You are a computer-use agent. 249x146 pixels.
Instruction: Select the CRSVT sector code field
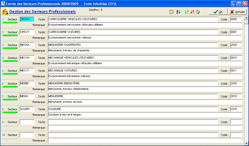27,32
